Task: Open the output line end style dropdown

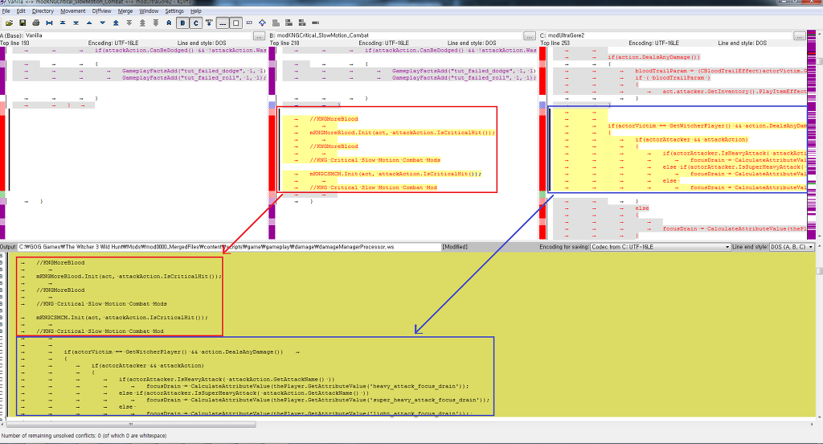Action: point(792,247)
